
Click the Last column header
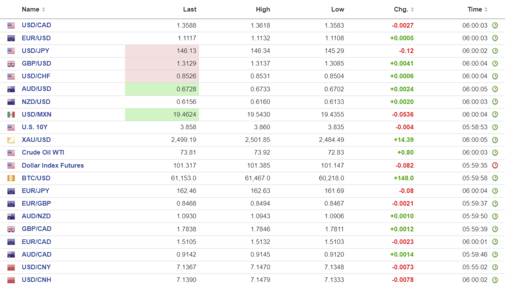(189, 9)
